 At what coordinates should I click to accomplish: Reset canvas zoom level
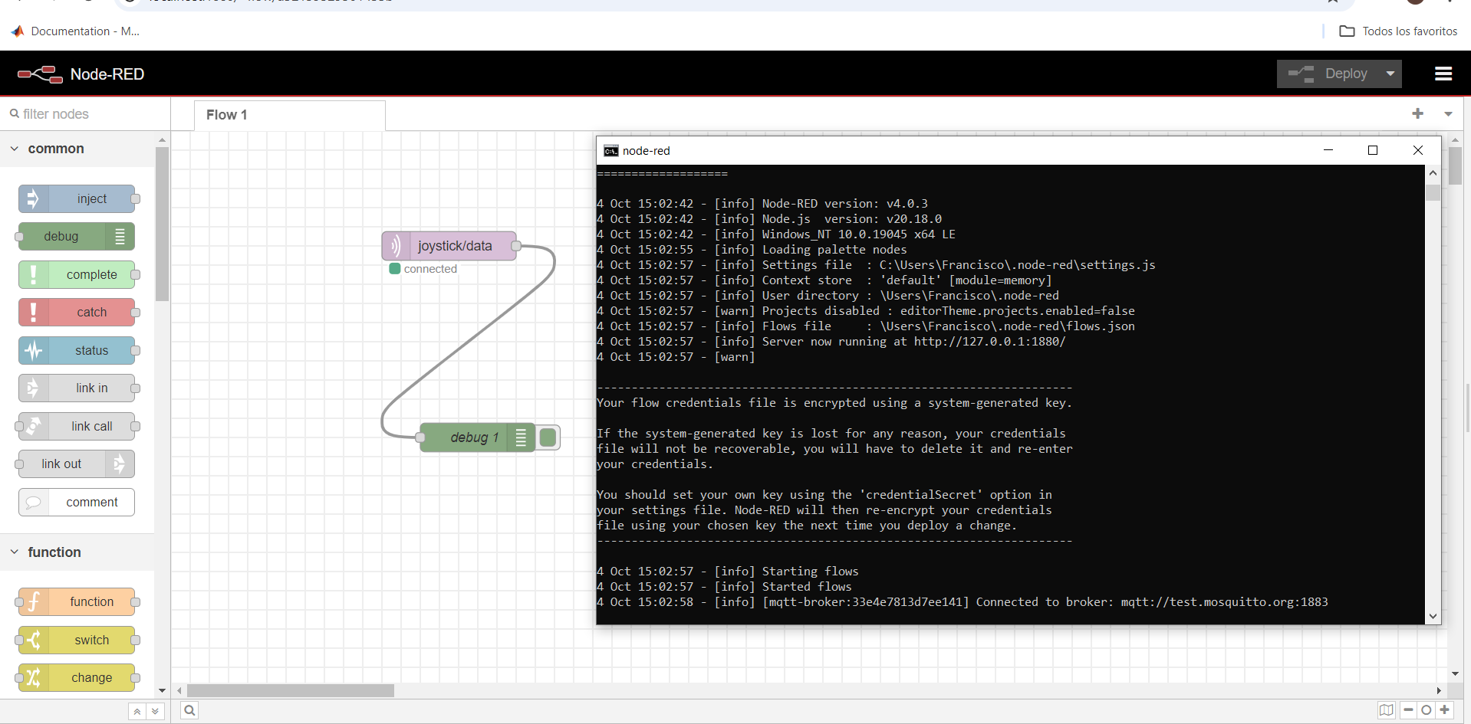click(1427, 710)
